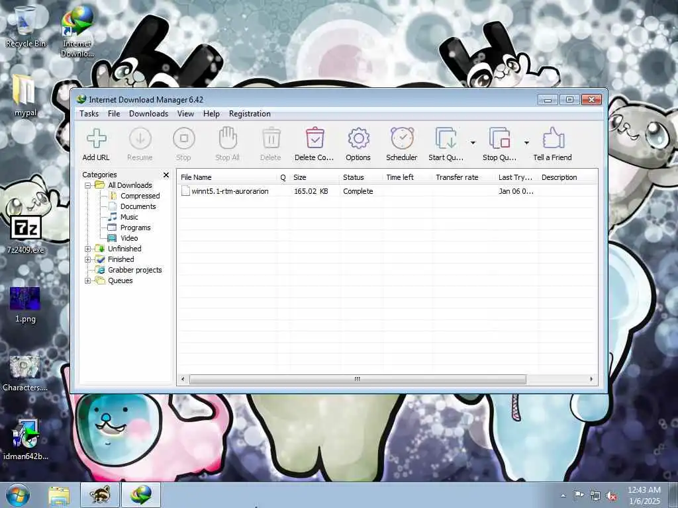This screenshot has width=678, height=508.
Task: Select the Programs category
Action: (x=135, y=228)
